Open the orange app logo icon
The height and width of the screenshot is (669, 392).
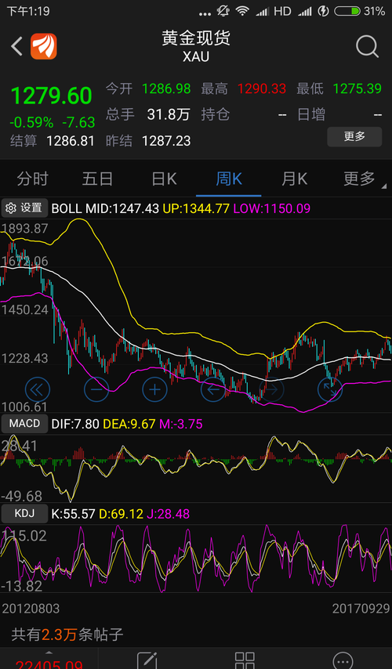[44, 46]
